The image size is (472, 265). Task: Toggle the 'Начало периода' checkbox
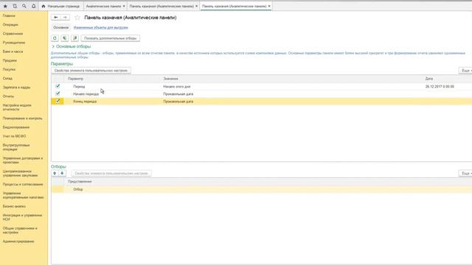[x=58, y=93]
